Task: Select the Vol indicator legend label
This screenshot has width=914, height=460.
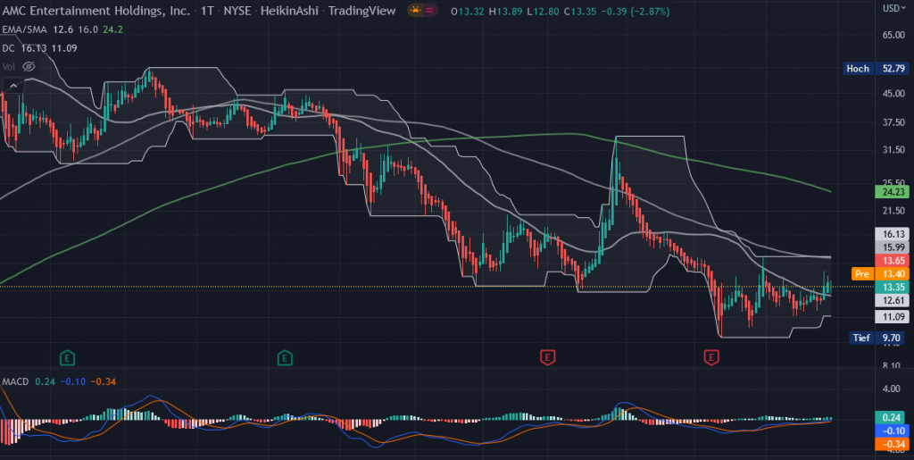Action: pyautogui.click(x=9, y=66)
